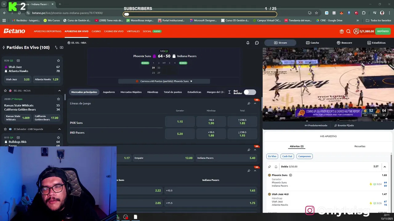Toggle the Campeones filter chip
The width and height of the screenshot is (394, 221).
[304, 156]
